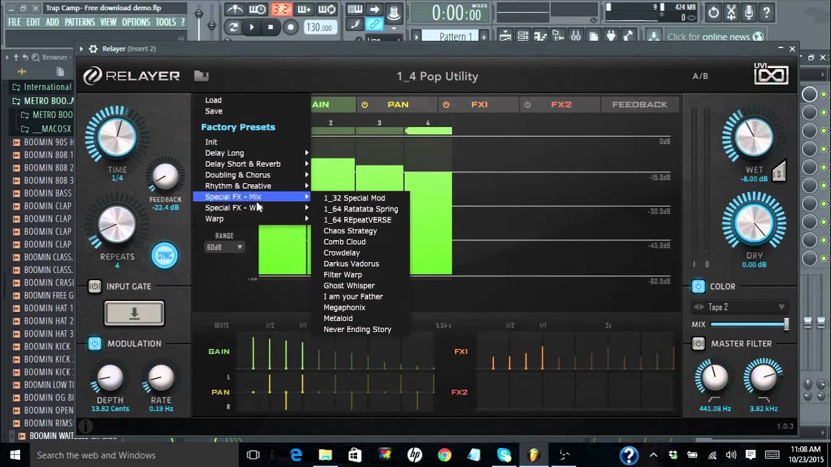Image resolution: width=831 pixels, height=467 pixels.
Task: Open the Relayer info icon
Action: pos(86,426)
